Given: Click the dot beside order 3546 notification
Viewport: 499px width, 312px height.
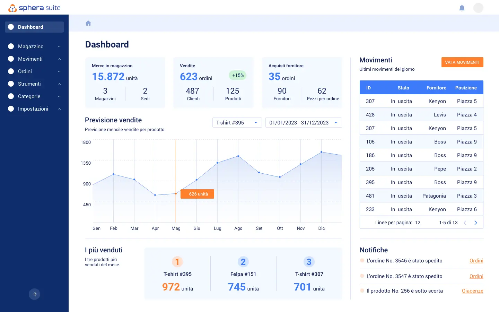Looking at the screenshot, I should coord(362,260).
